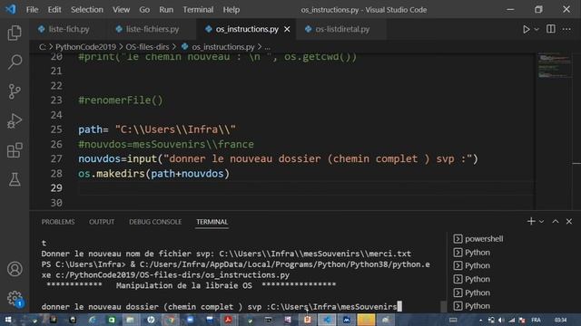Switch to OUTPUT panel tab

[102, 222]
